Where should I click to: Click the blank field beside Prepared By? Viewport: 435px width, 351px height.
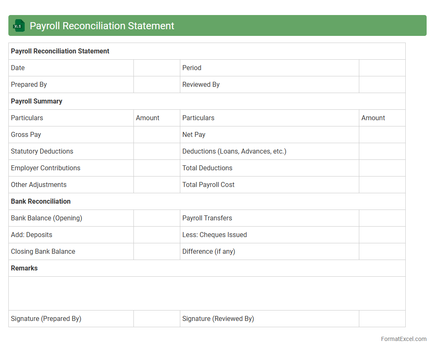pos(156,85)
